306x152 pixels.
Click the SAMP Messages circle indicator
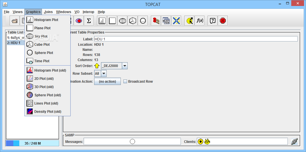132,141
